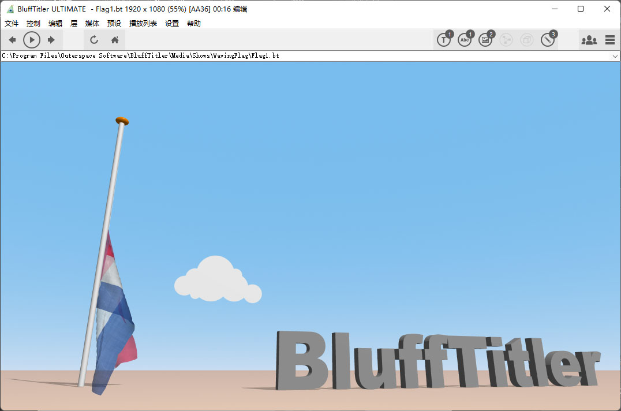
Task: Select the greyed 3D model cube icon
Action: (x=527, y=40)
